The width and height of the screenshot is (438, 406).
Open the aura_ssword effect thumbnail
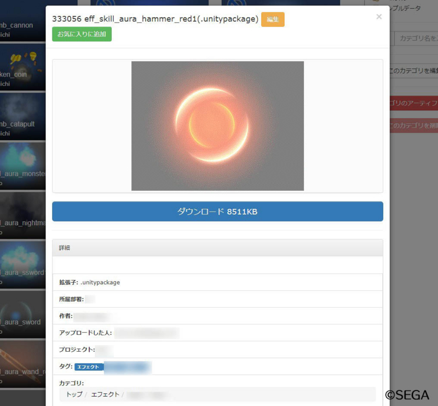coord(22,265)
